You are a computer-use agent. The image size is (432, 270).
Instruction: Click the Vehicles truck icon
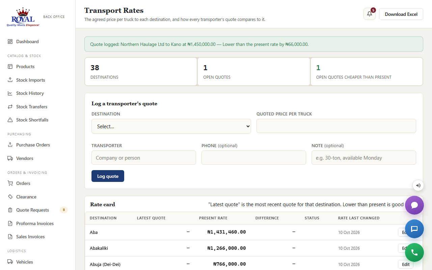(x=10, y=262)
